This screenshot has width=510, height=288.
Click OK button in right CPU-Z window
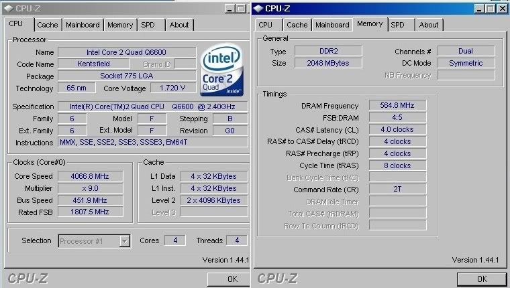[x=482, y=279]
